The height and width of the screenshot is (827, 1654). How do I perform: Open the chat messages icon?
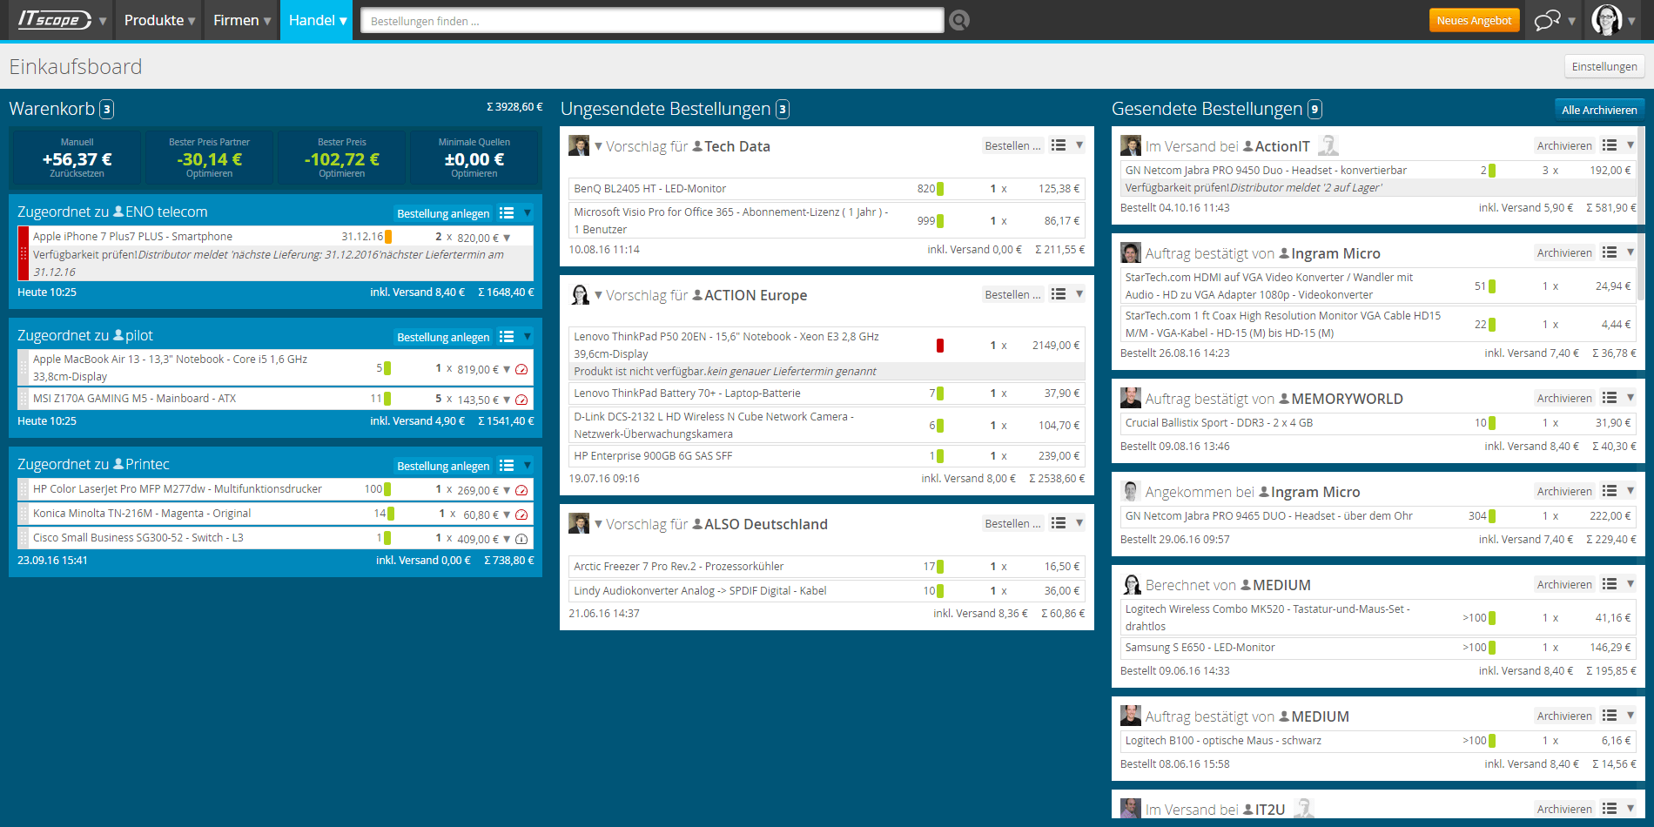coord(1547,20)
